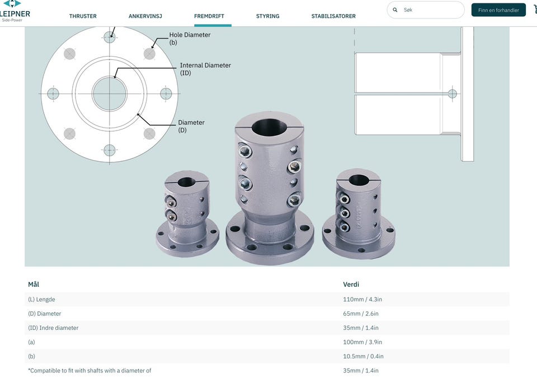537x387 pixels.
Task: Open the THRUSTER menu
Action: tap(83, 16)
